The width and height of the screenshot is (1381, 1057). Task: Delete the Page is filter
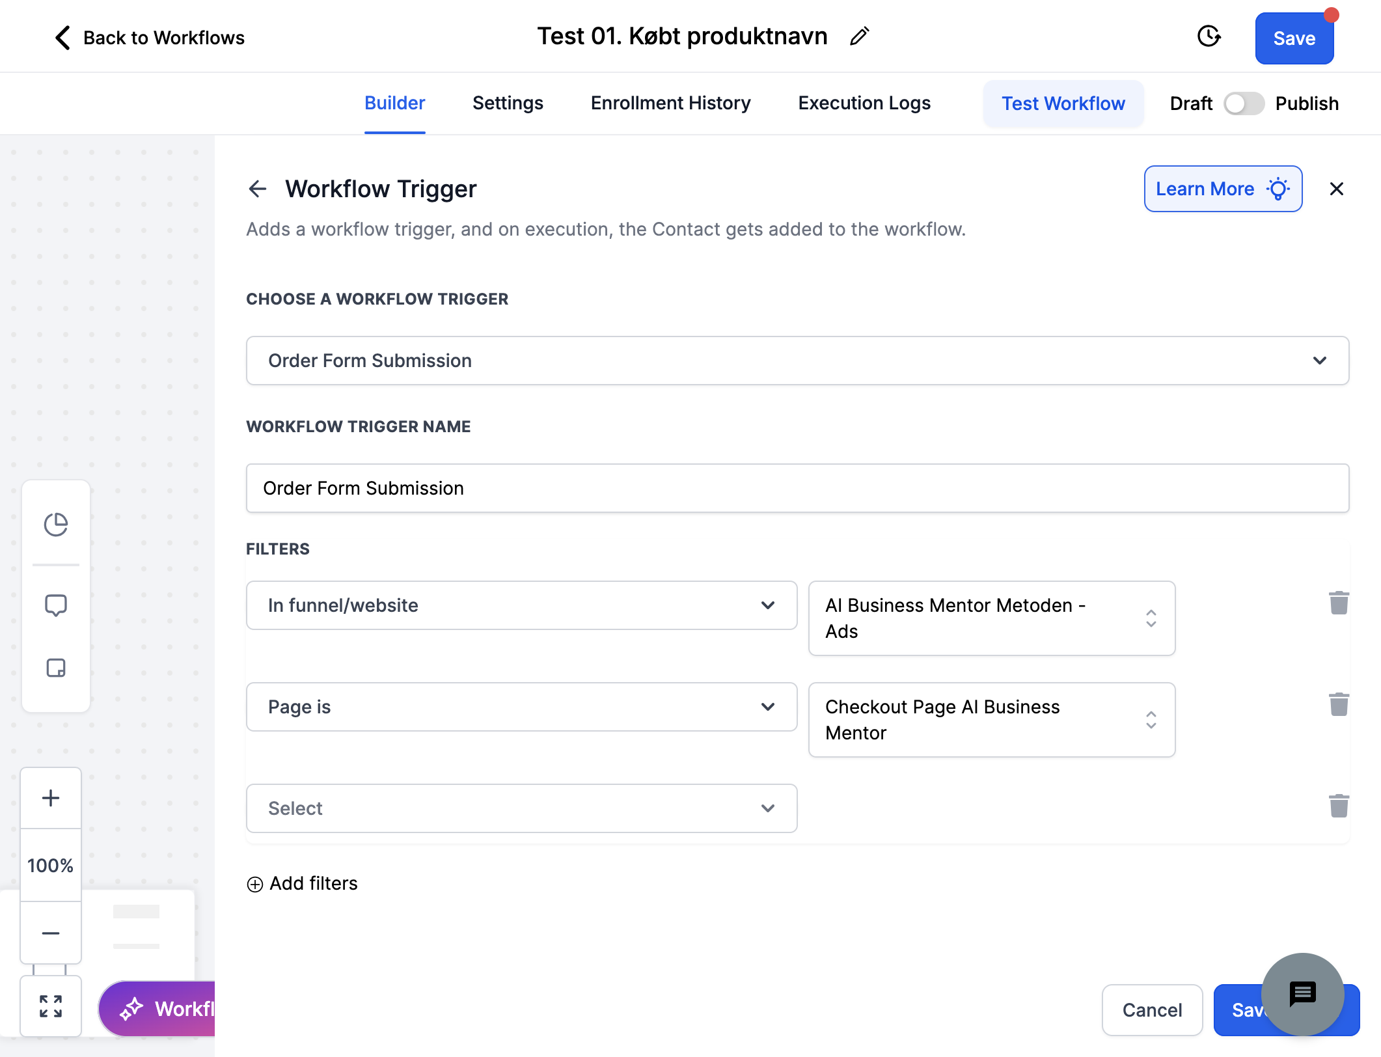tap(1339, 705)
